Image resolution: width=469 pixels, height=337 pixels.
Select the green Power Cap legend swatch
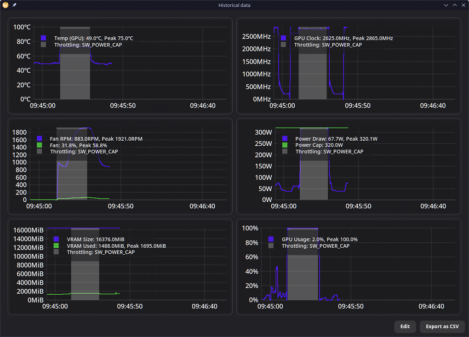coord(285,145)
